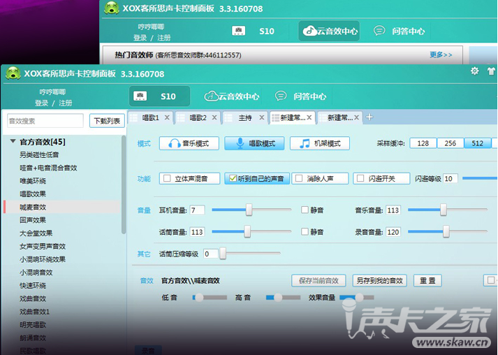
Task: Select 唱歌模式 microphone mode
Action: 254,143
